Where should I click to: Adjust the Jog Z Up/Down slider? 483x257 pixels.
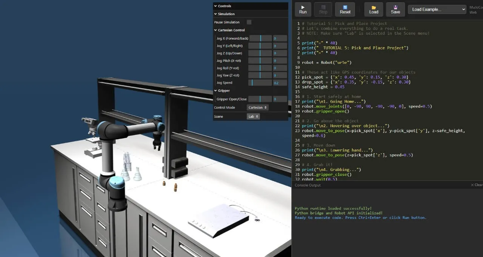coord(260,53)
